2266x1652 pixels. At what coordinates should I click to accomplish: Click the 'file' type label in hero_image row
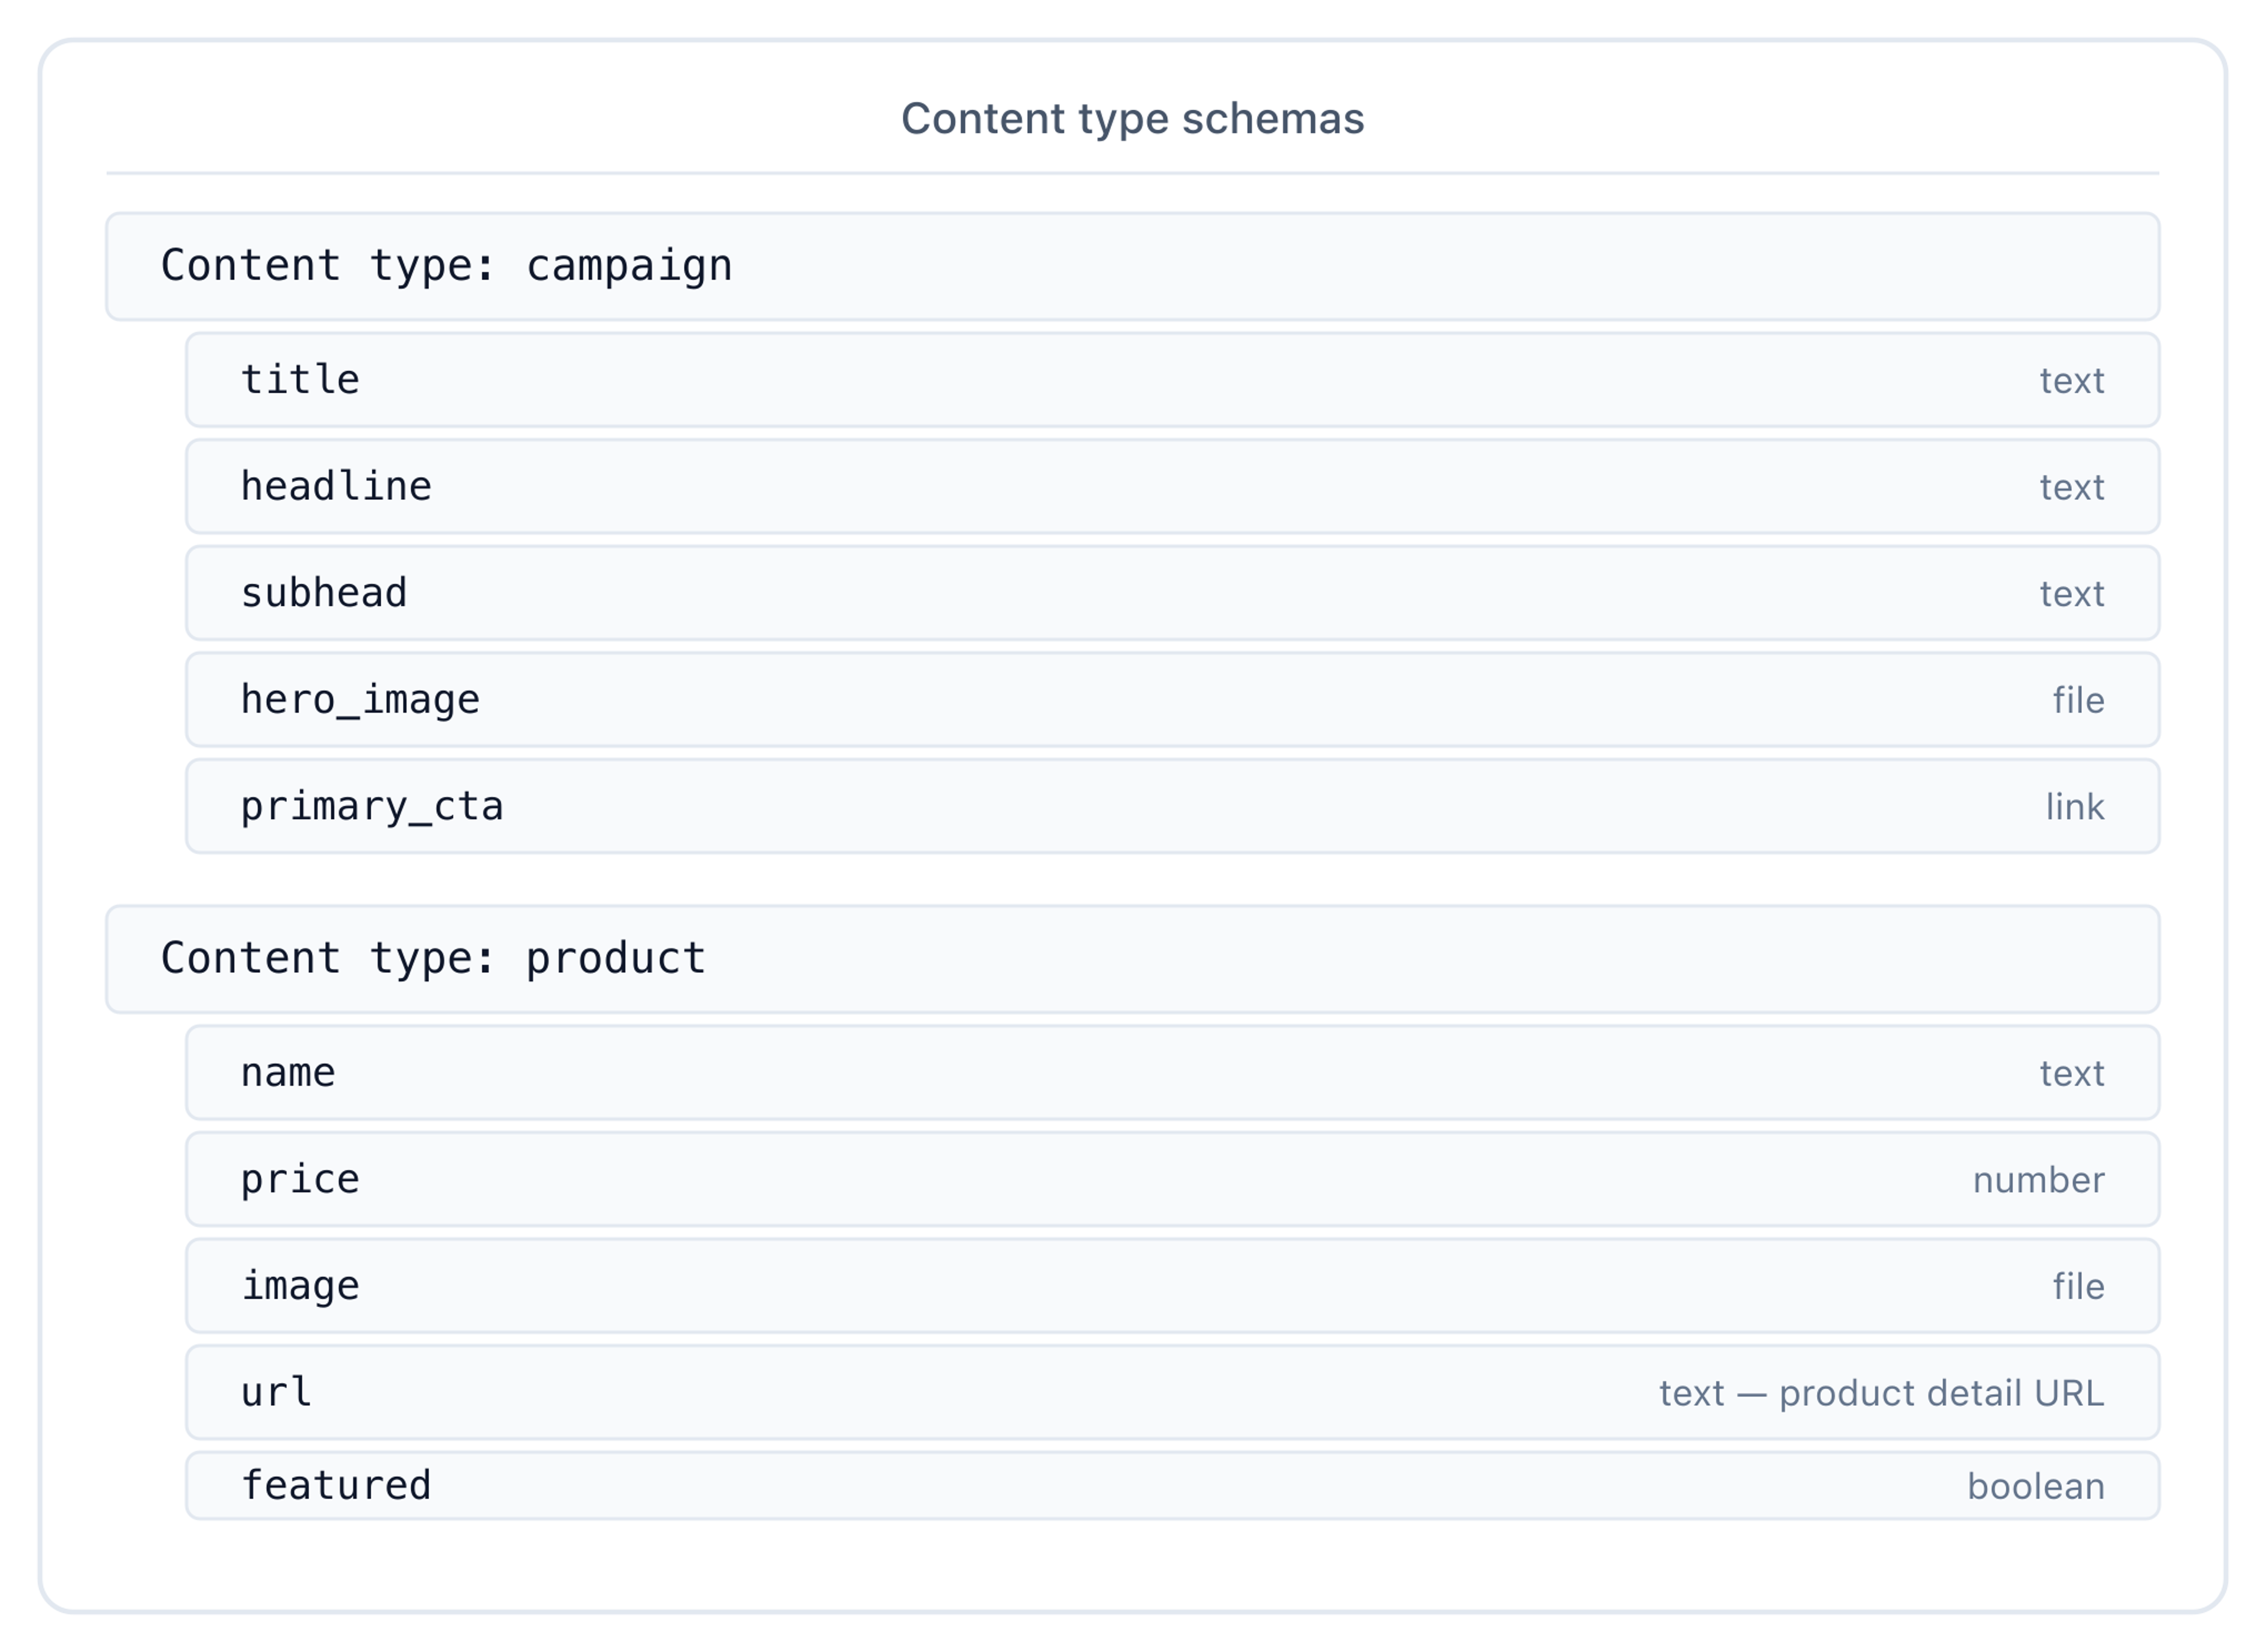coord(2078,700)
